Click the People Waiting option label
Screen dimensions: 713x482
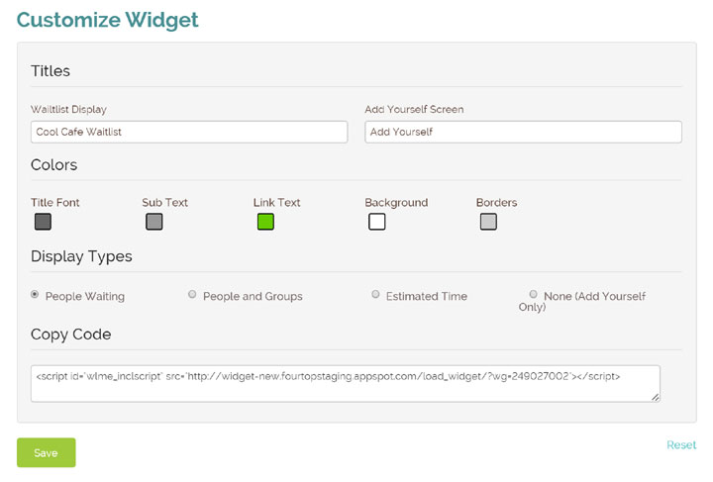pyautogui.click(x=85, y=296)
